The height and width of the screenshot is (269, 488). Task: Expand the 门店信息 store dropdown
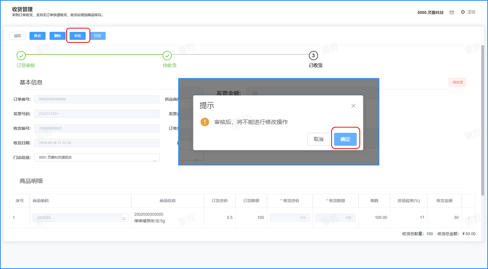pyautogui.click(x=155, y=160)
